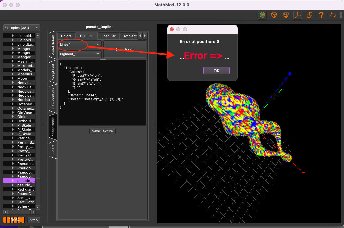Toggle the XYZ axes display icon
Image resolution: width=344 pixels, height=228 pixels.
coord(297,15)
